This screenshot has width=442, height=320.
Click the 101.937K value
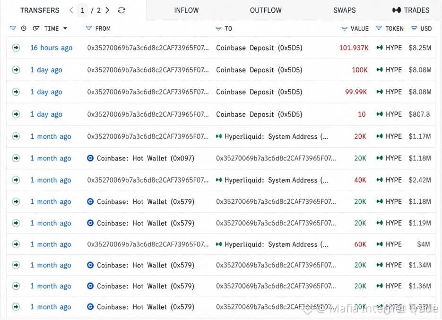(354, 48)
